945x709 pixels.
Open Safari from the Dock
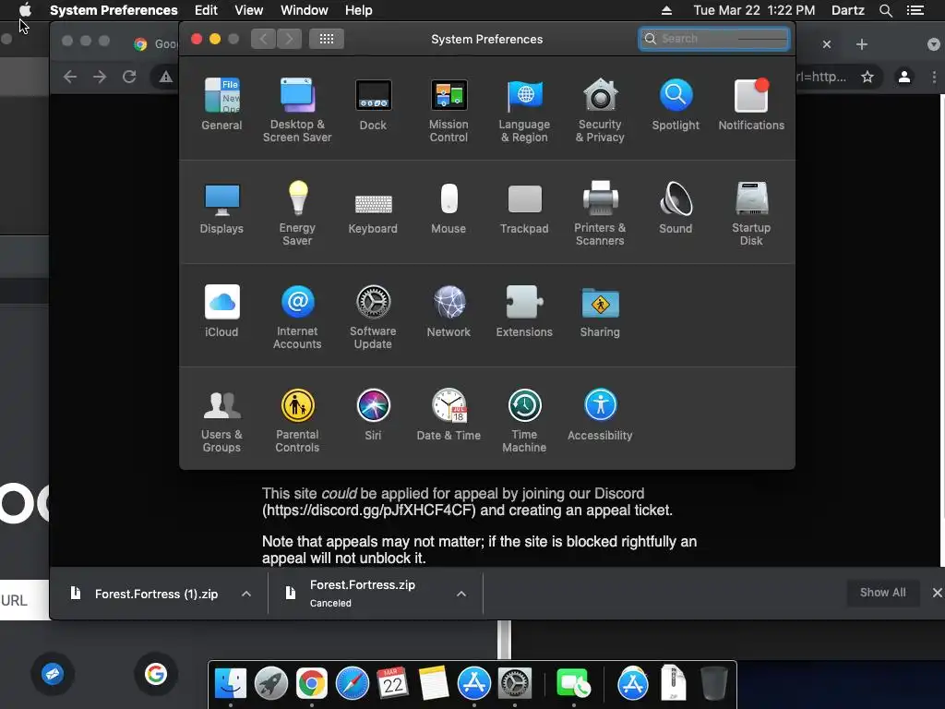click(x=352, y=683)
